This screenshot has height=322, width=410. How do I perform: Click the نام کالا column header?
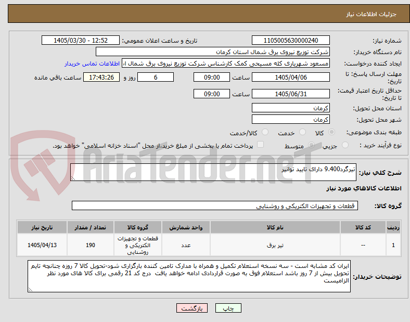click(275, 227)
